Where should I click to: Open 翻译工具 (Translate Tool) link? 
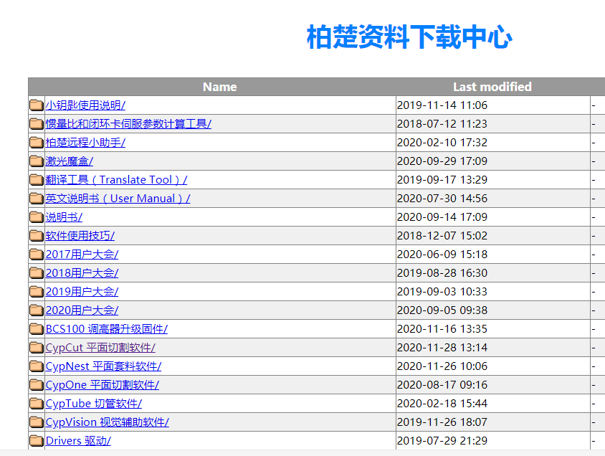tap(117, 180)
